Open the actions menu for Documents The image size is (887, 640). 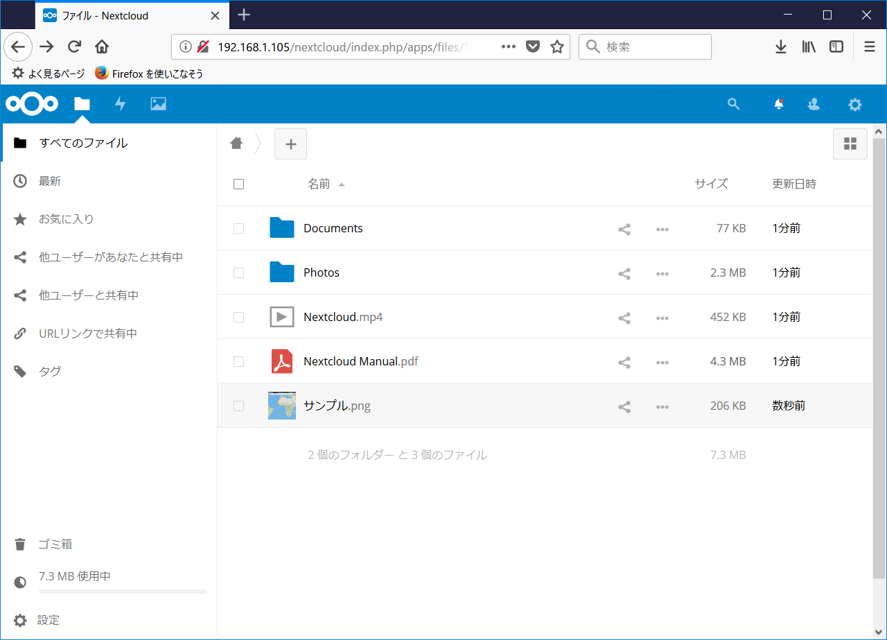point(662,228)
